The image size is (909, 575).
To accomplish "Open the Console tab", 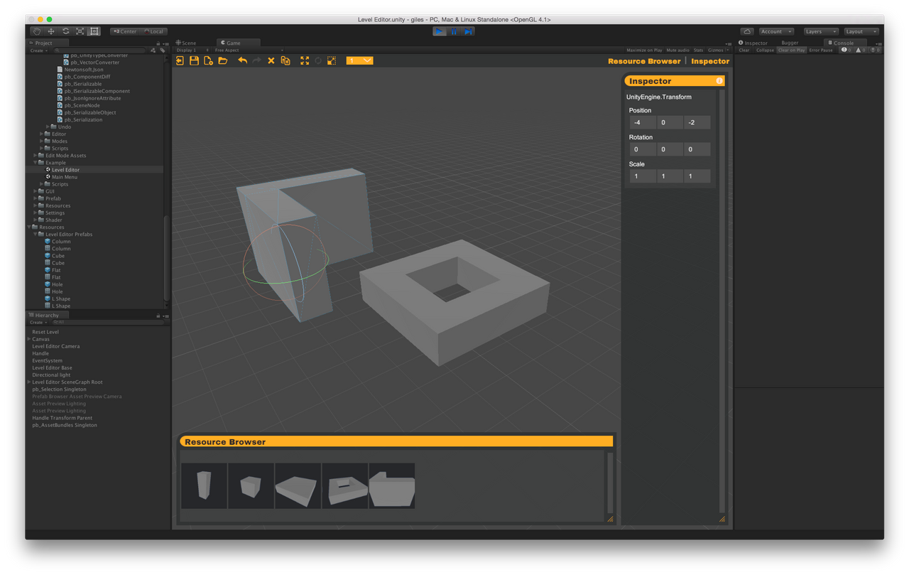I will [x=843, y=43].
